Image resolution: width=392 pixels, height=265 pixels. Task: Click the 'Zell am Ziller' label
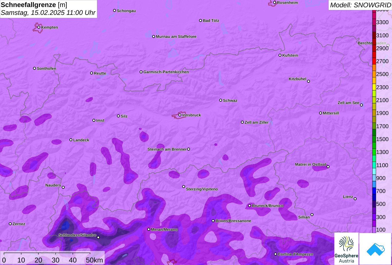[256, 122]
